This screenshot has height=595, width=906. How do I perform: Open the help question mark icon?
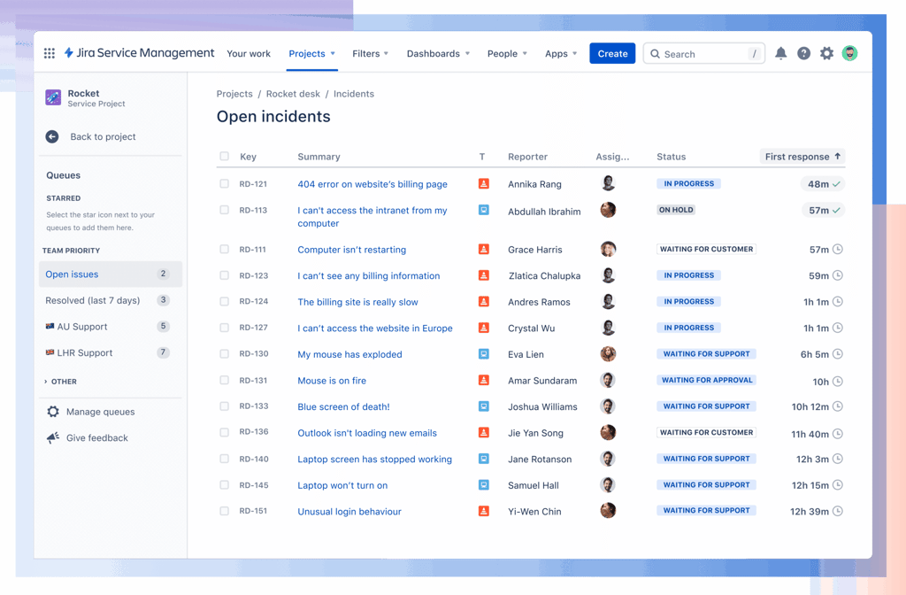pos(803,53)
